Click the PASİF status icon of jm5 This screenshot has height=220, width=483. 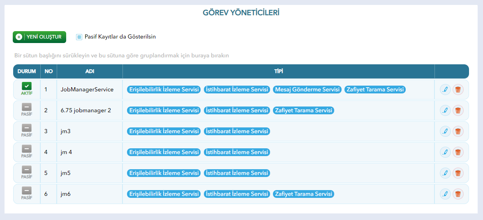26,170
